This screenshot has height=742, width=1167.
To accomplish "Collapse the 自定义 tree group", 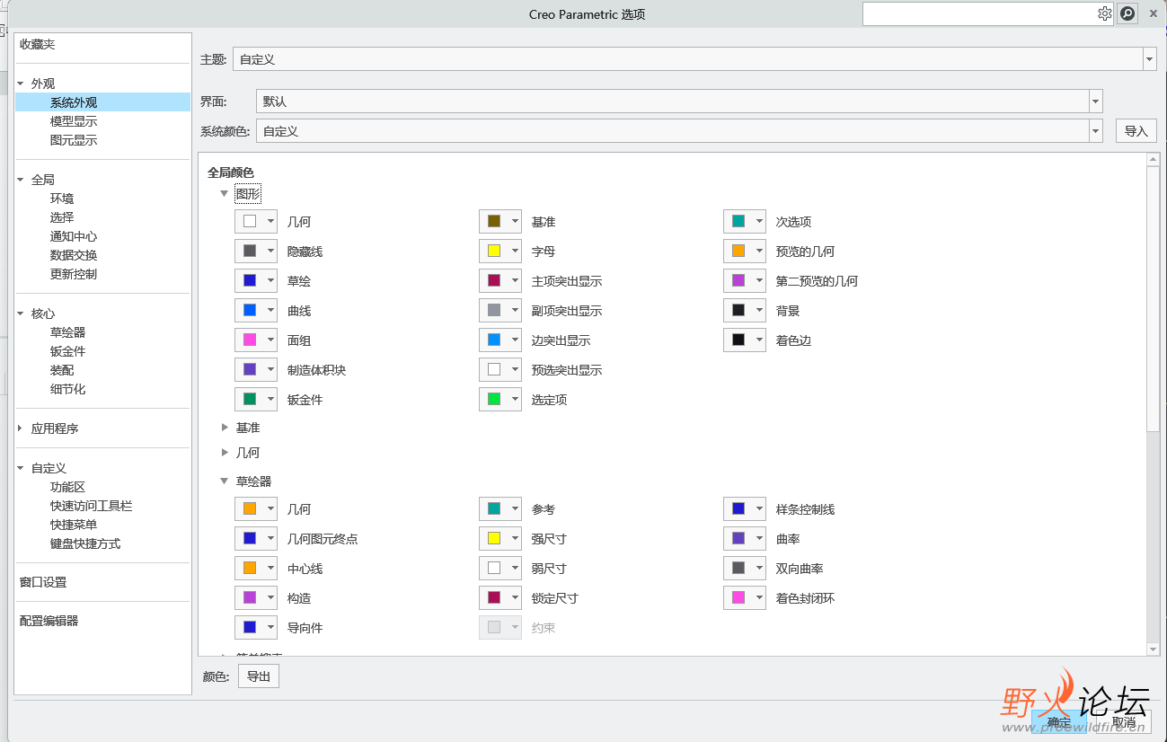I will (x=21, y=468).
